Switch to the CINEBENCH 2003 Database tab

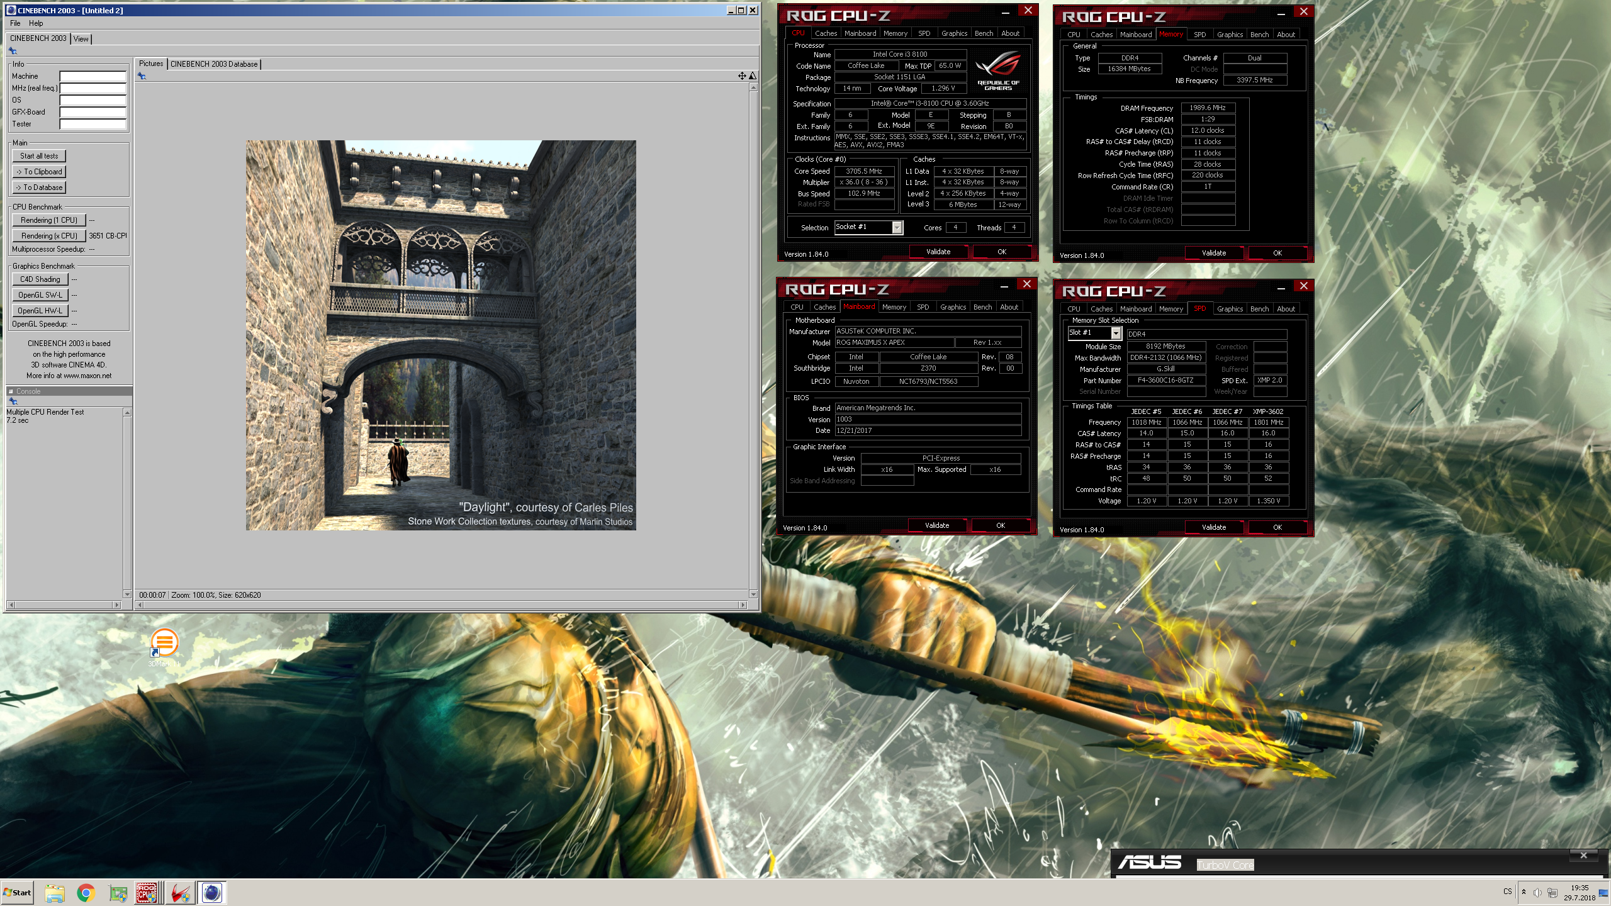tap(214, 64)
